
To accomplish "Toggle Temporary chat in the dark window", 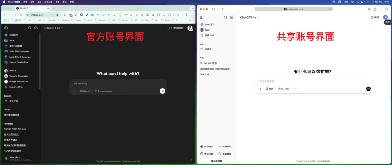I will pos(176,28).
